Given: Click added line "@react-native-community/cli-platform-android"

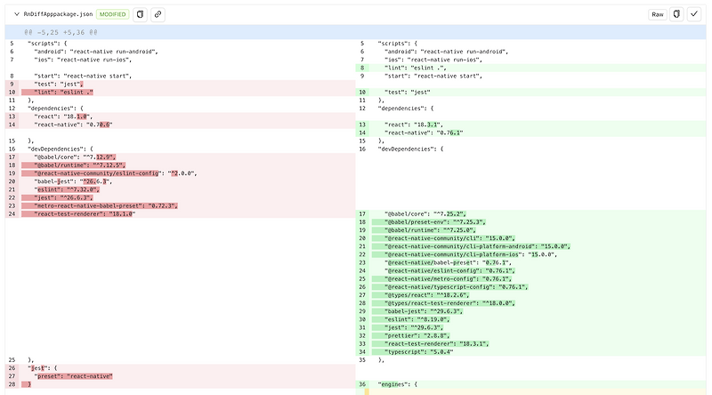Looking at the screenshot, I should [476, 246].
